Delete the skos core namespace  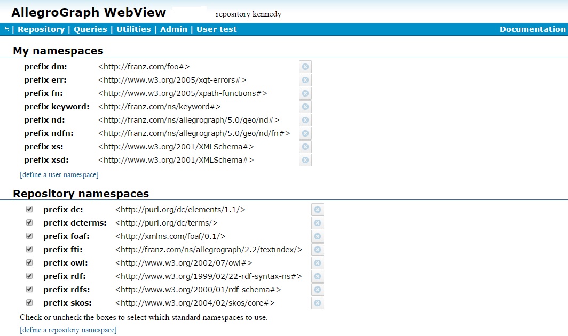coord(317,303)
